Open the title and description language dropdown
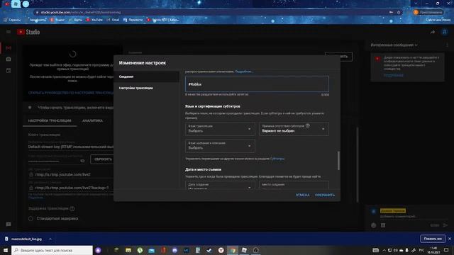This screenshot has width=454, height=255. click(220, 146)
